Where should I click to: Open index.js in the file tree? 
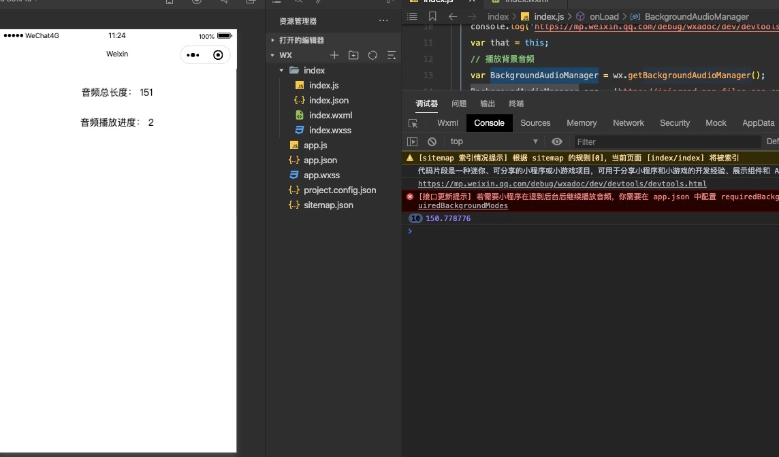(323, 85)
